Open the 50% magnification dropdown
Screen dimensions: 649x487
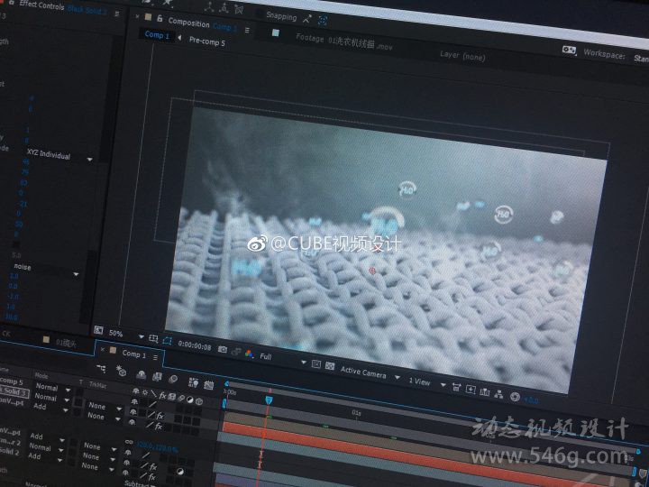click(x=126, y=335)
